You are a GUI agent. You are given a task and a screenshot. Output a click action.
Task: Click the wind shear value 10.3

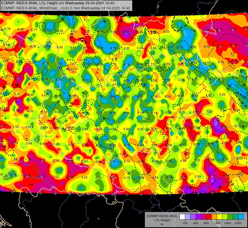tap(236, 94)
